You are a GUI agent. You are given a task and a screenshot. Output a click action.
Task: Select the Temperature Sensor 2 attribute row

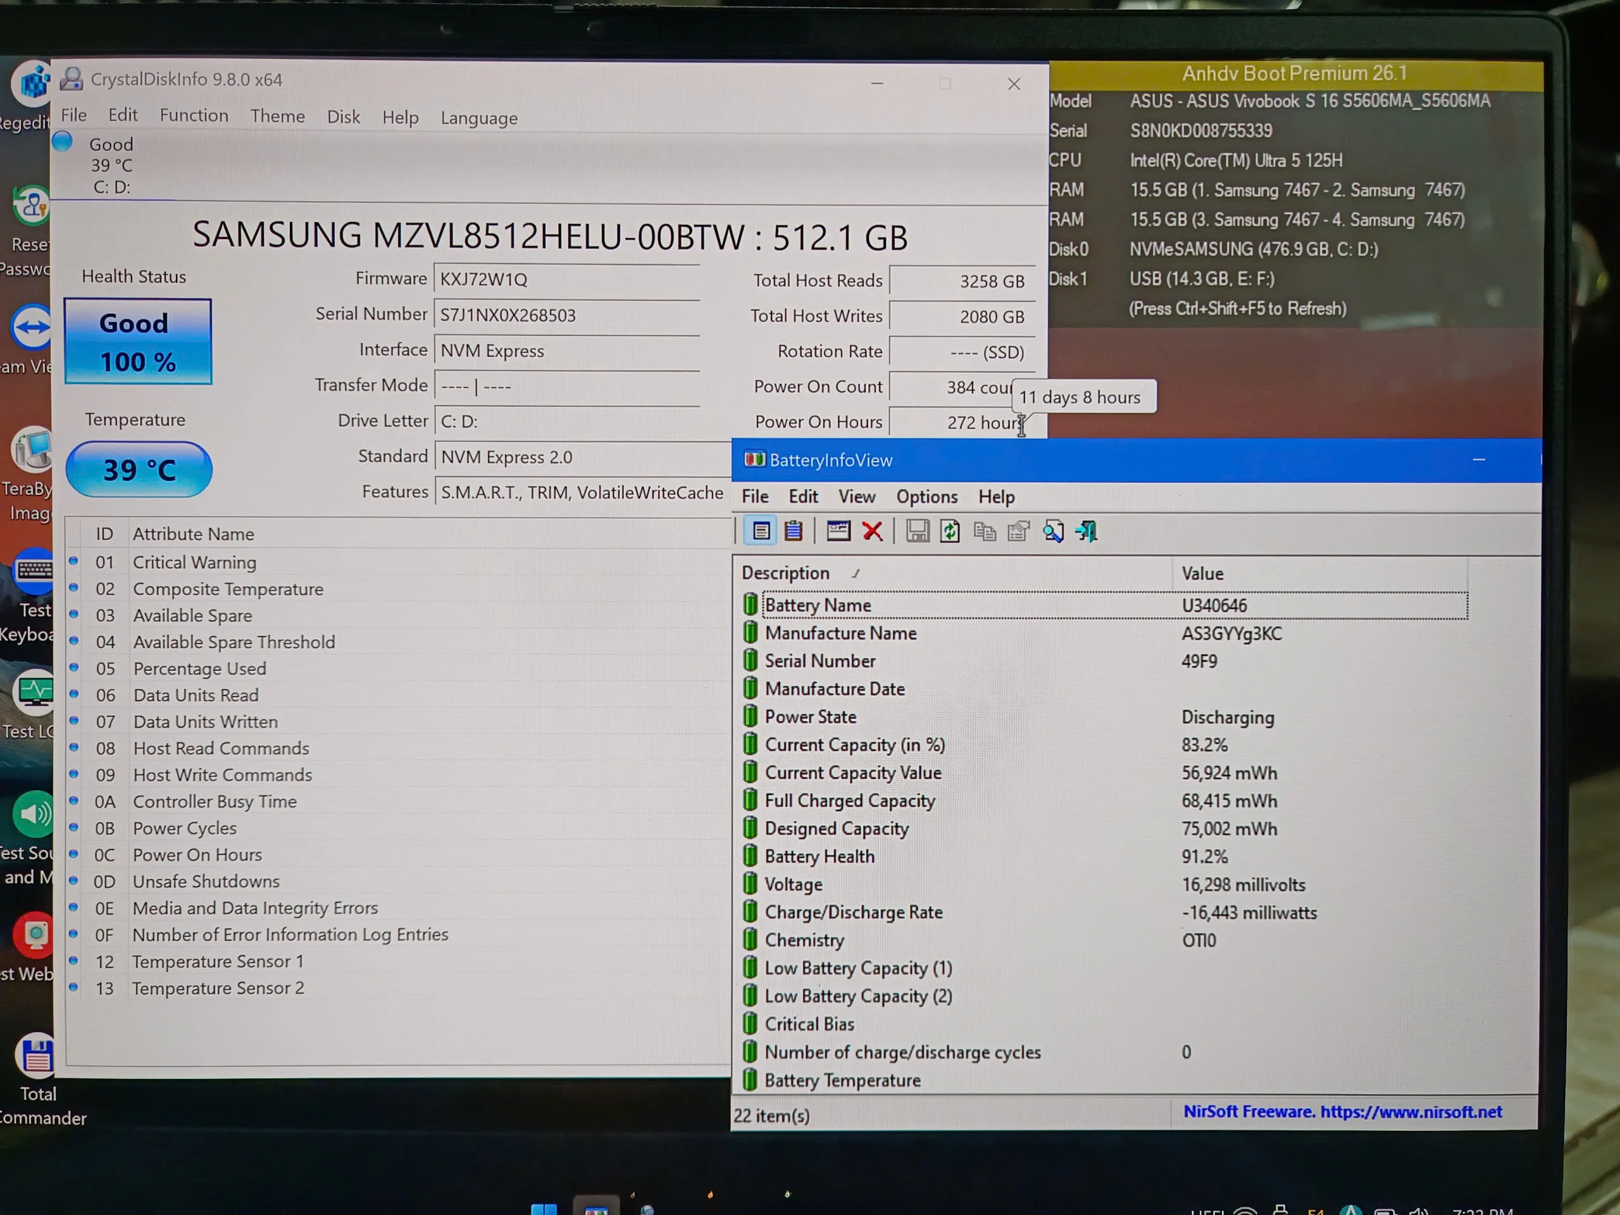399,988
